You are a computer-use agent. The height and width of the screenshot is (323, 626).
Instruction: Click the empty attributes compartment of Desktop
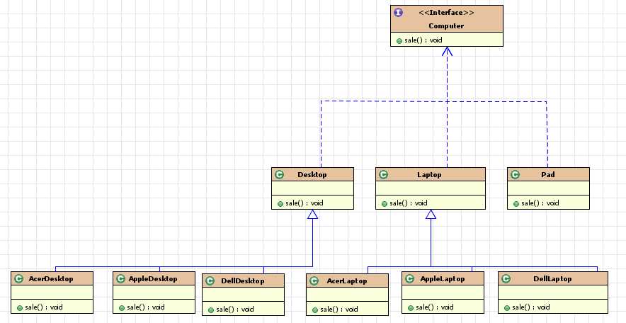point(312,188)
